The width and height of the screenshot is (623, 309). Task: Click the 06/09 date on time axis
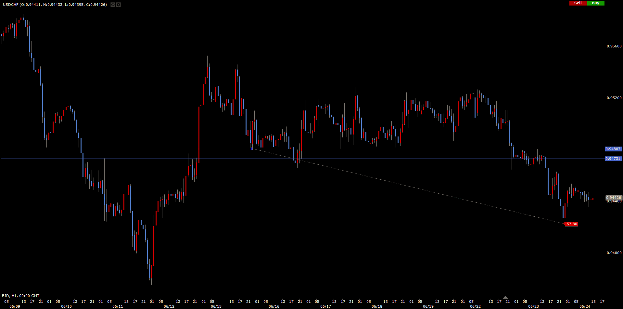coord(15,306)
